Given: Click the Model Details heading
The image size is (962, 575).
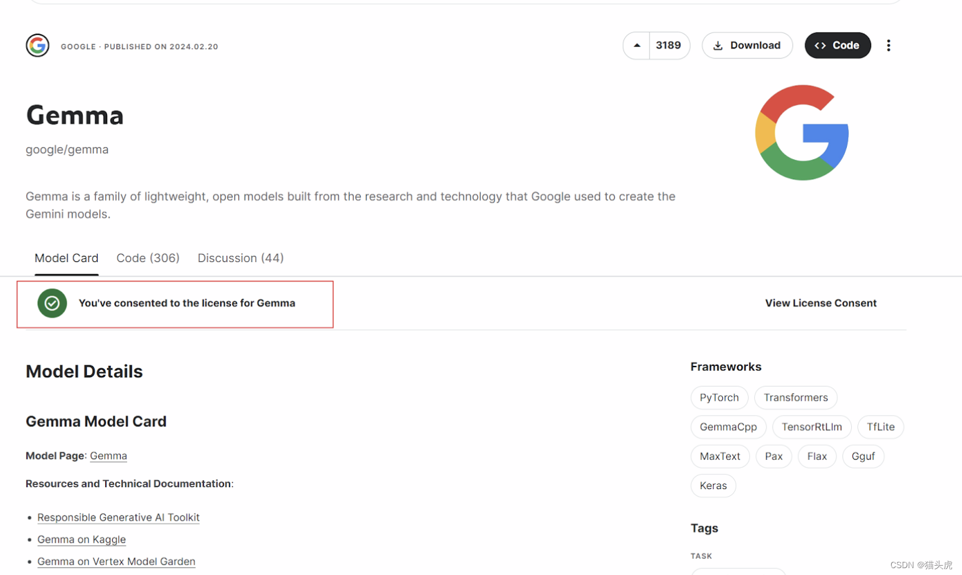Looking at the screenshot, I should click(x=84, y=372).
